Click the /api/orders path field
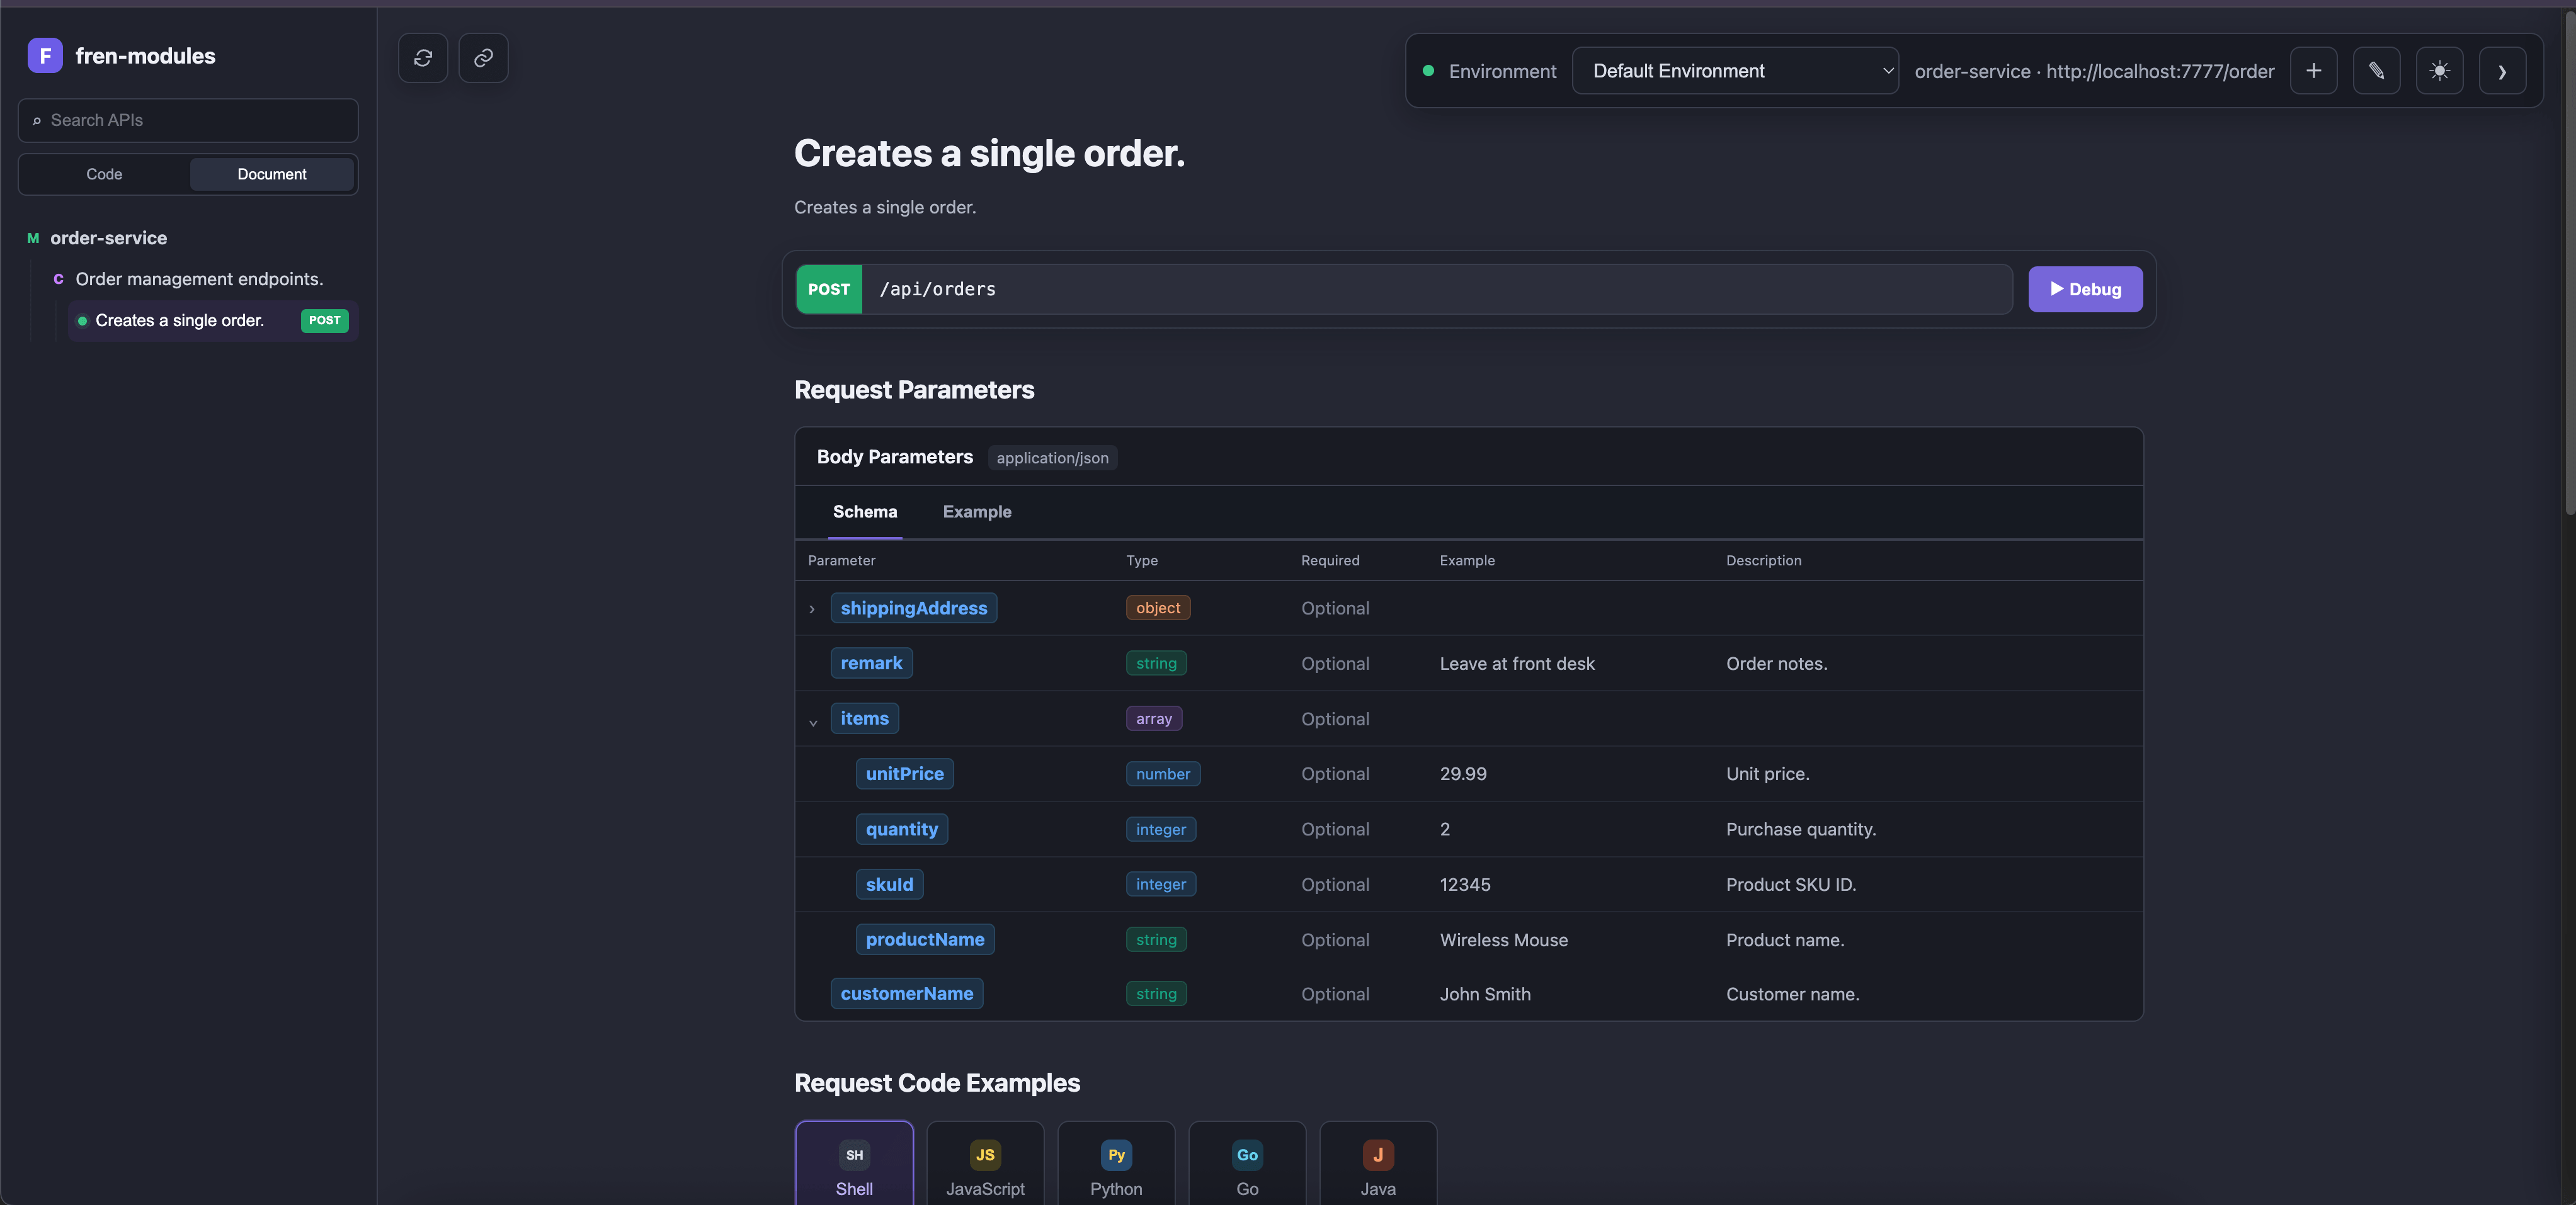The width and height of the screenshot is (2576, 1205). coord(1437,289)
